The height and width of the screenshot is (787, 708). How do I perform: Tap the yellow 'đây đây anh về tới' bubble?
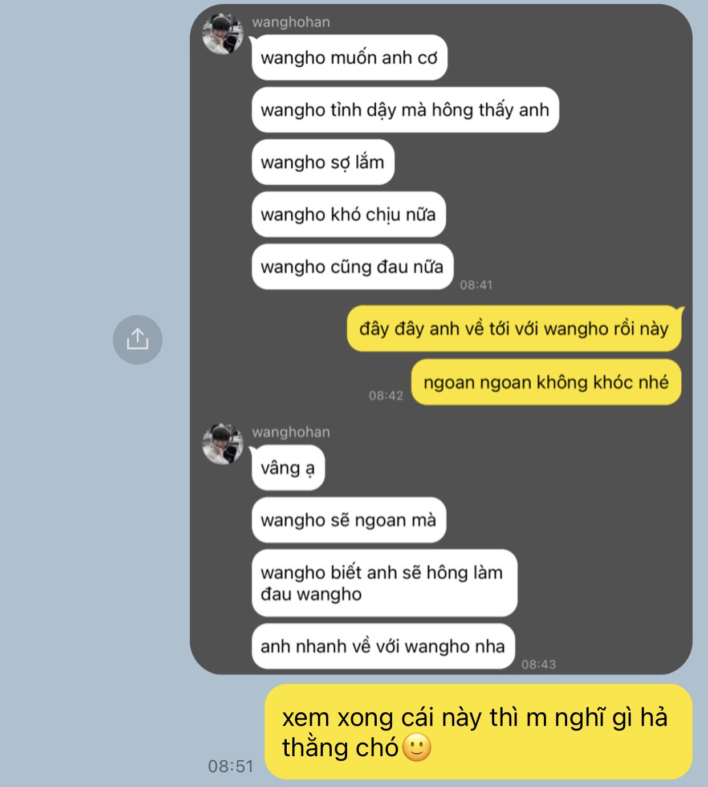click(514, 328)
